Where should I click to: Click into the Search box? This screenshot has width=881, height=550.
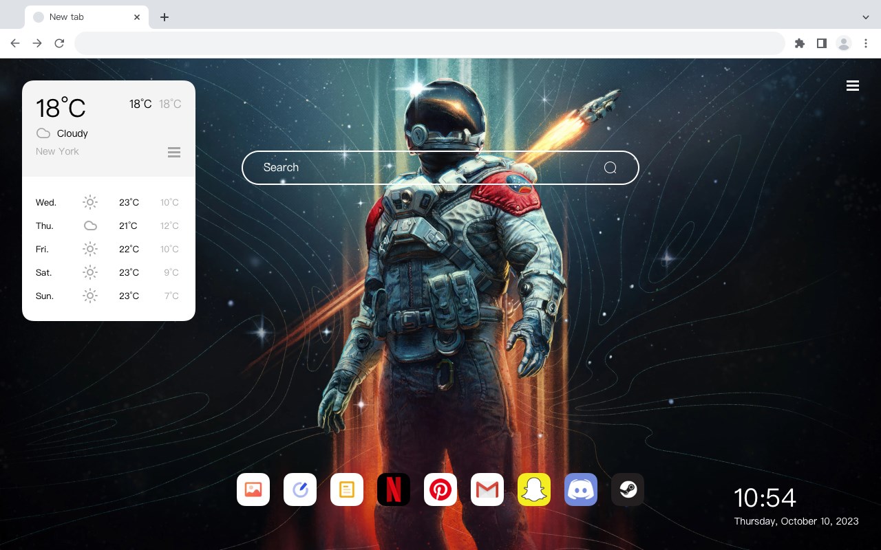440,168
